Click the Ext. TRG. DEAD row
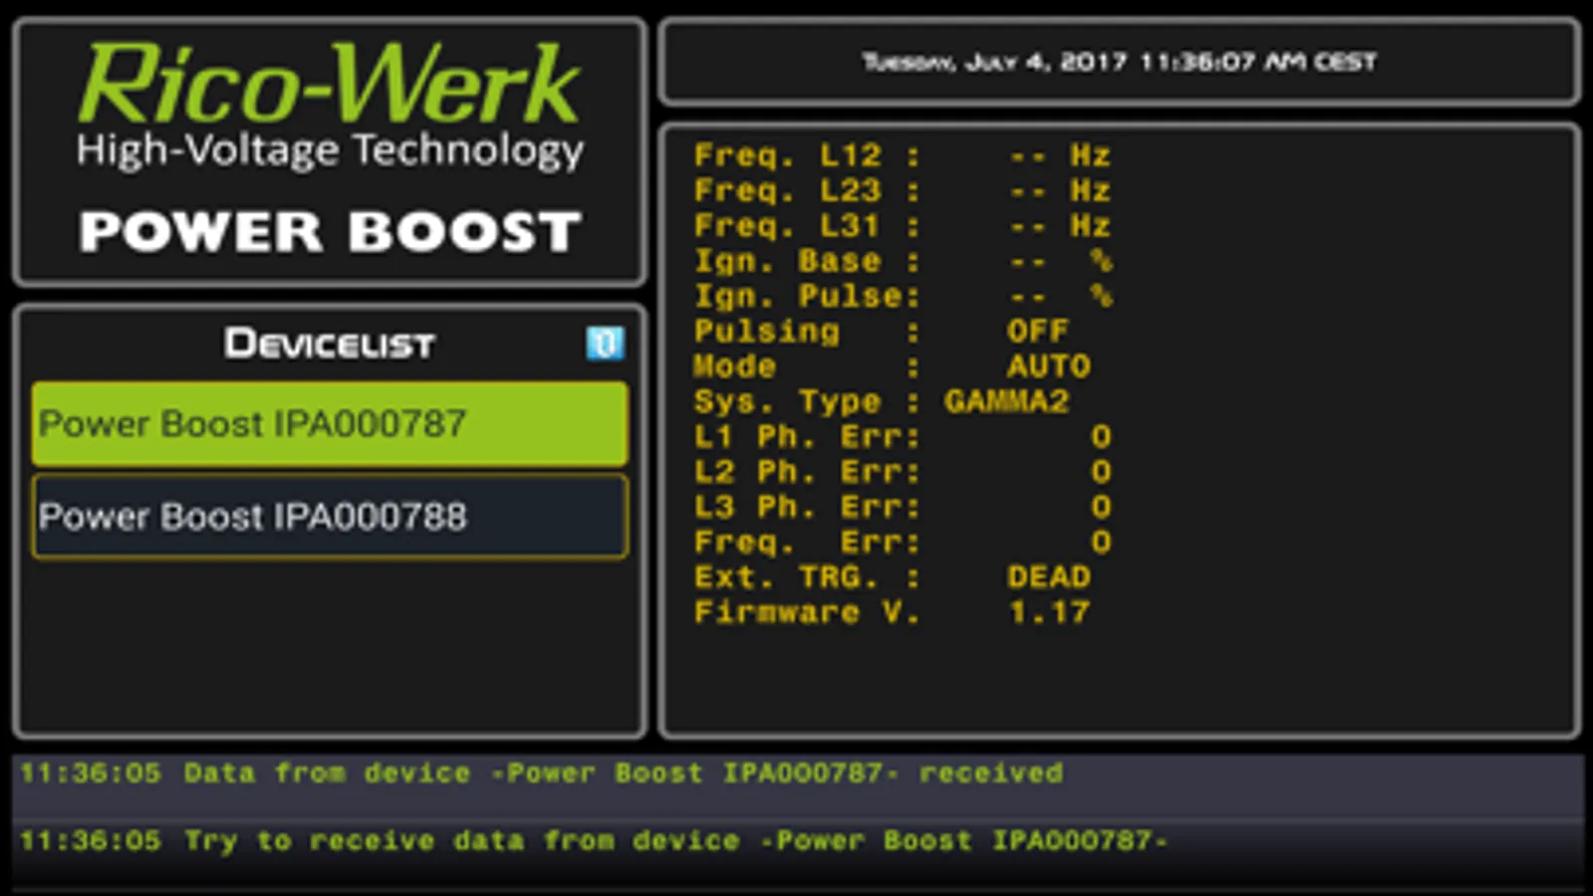1593x896 pixels. 892,577
